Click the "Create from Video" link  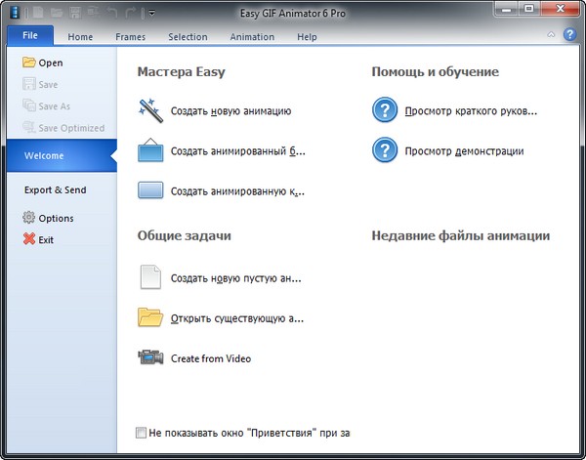(210, 358)
